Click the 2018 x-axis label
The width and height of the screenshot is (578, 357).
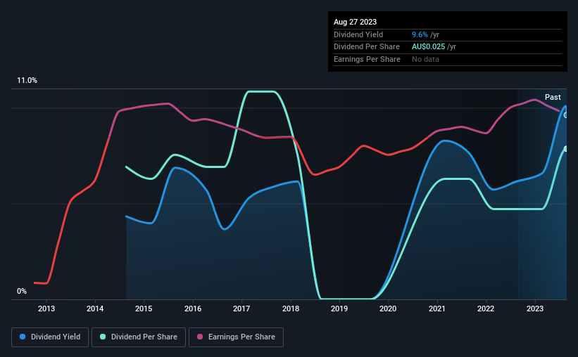pyautogui.click(x=291, y=309)
